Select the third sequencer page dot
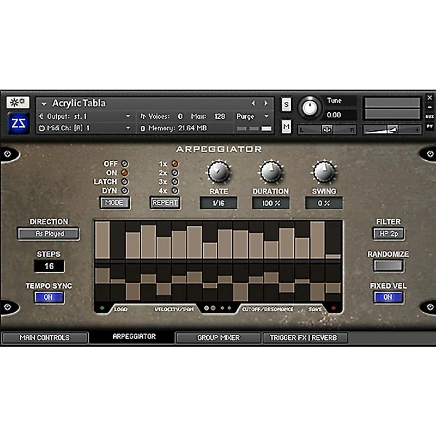Screen dimensions: 436x436 (x=222, y=308)
